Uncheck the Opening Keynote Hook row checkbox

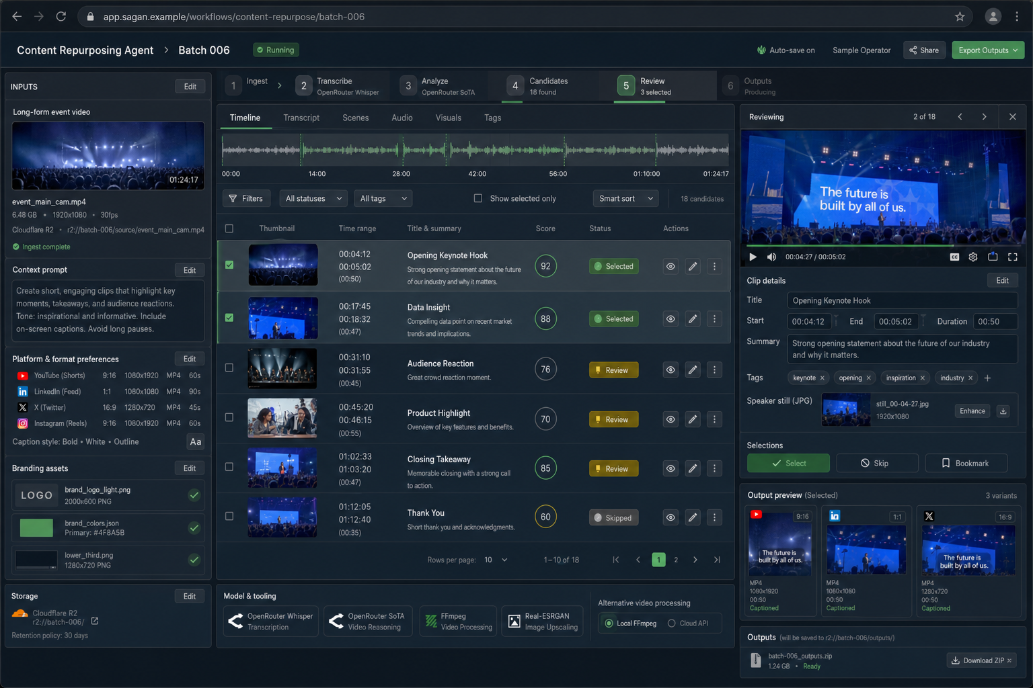tap(229, 265)
